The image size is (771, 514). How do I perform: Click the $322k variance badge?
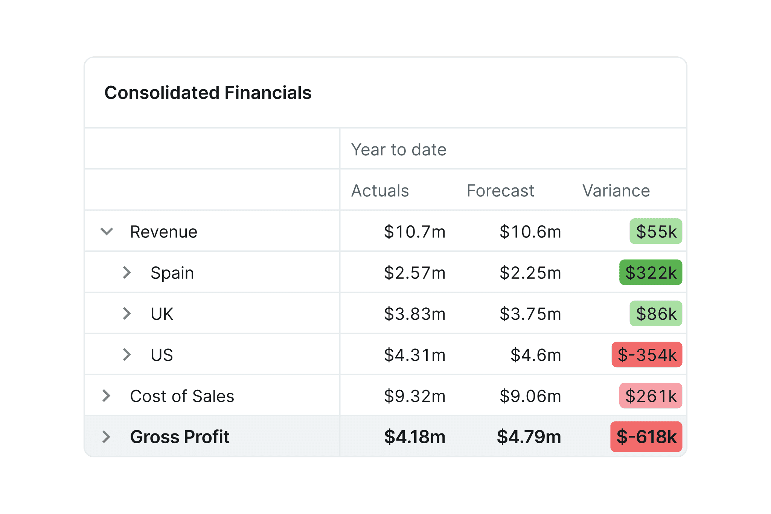click(651, 272)
